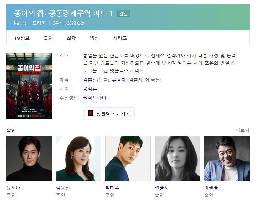257x201 pixels.
Task: Open the 시리즈 tab
Action: [120, 38]
